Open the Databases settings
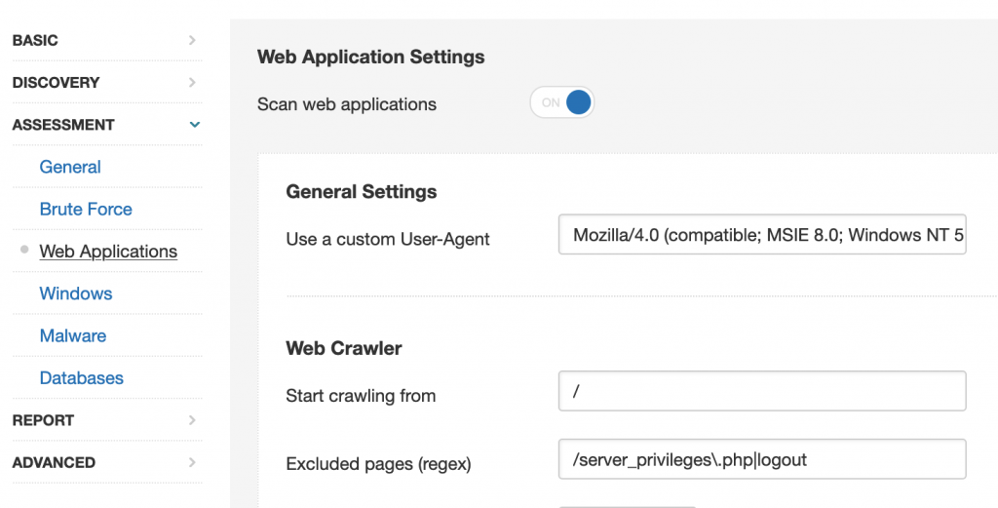 [x=82, y=378]
